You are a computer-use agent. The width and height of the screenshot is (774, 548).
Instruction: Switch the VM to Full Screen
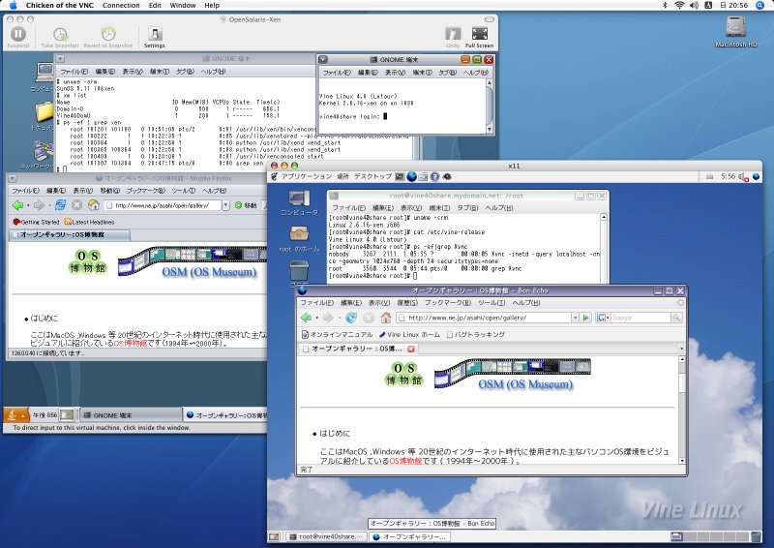[x=479, y=34]
